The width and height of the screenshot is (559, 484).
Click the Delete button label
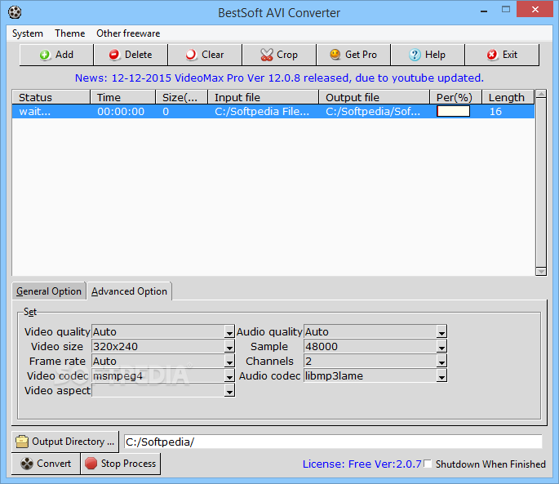click(x=139, y=55)
